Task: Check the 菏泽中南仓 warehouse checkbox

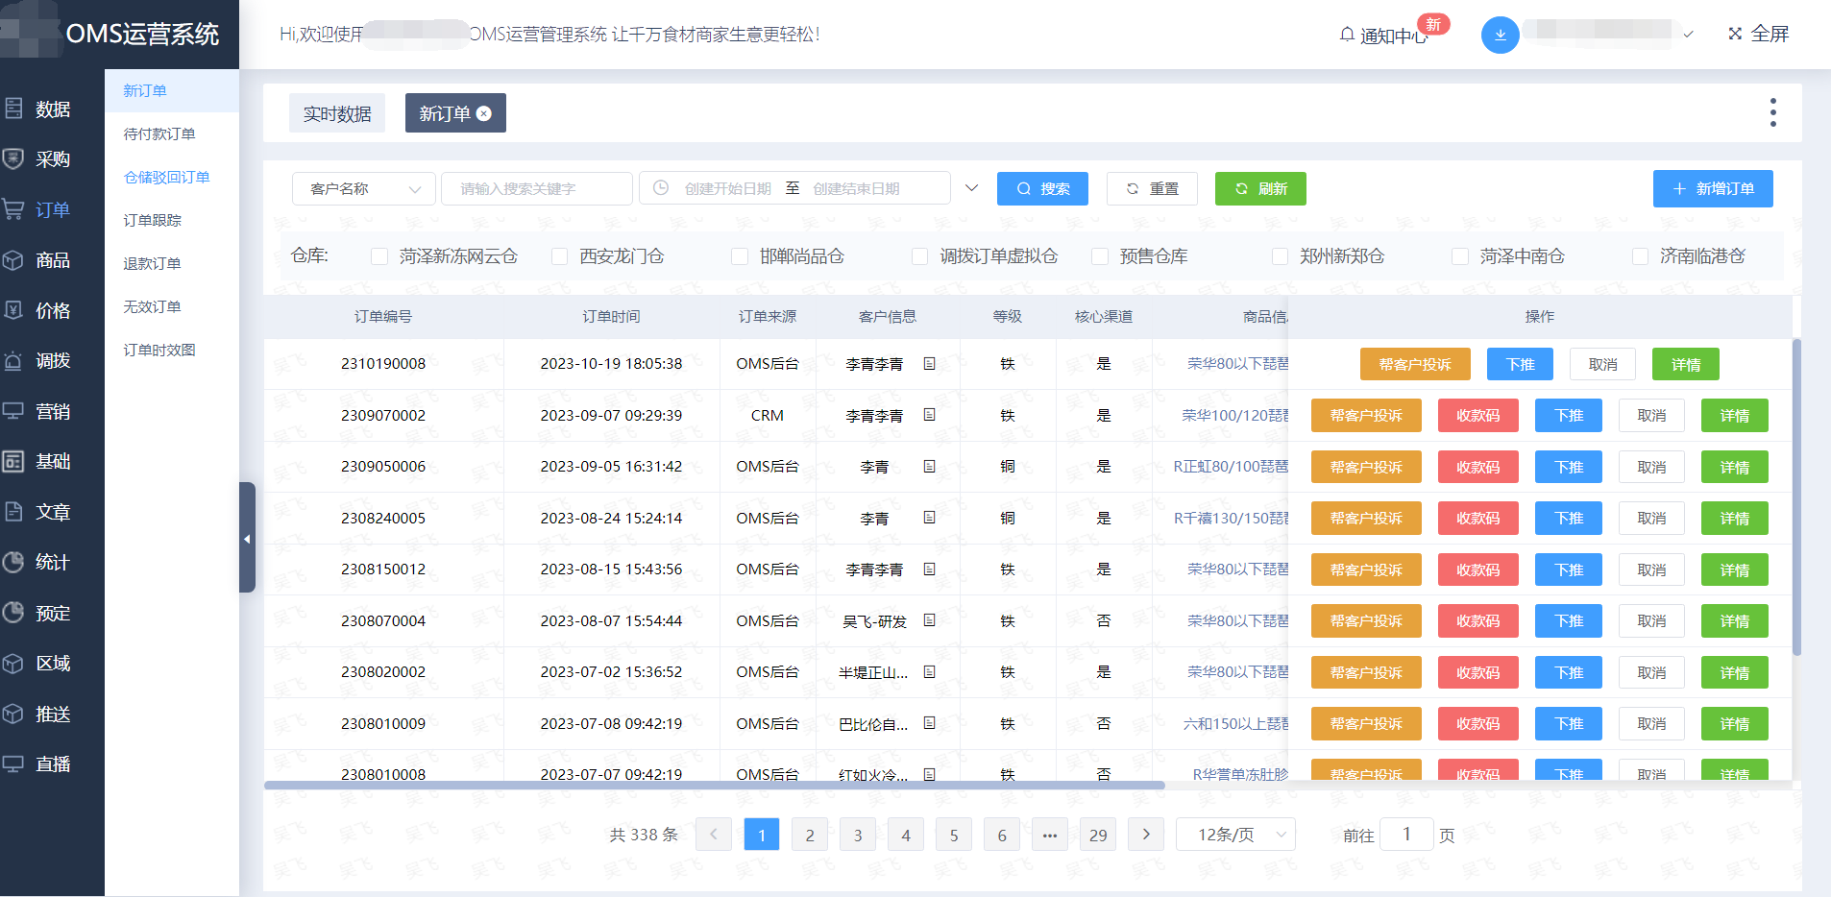Action: (1460, 256)
